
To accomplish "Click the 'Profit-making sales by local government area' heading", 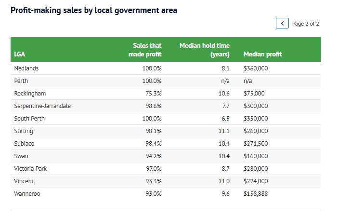I will (94, 10).
